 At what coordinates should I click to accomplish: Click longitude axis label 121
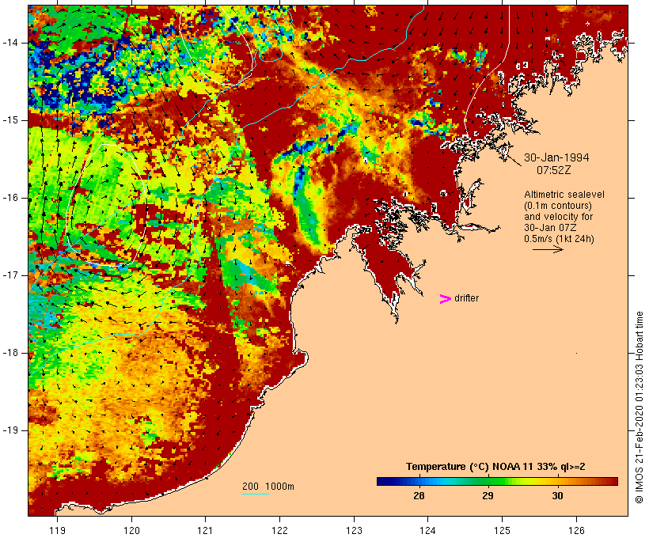pos(205,530)
